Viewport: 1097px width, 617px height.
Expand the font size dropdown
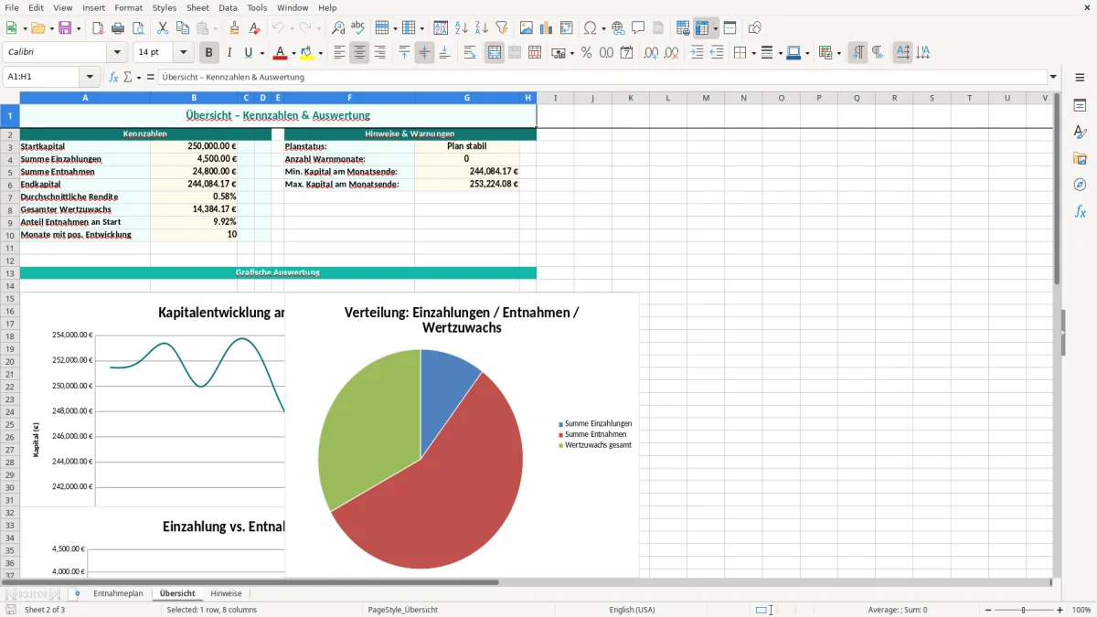pyautogui.click(x=183, y=53)
